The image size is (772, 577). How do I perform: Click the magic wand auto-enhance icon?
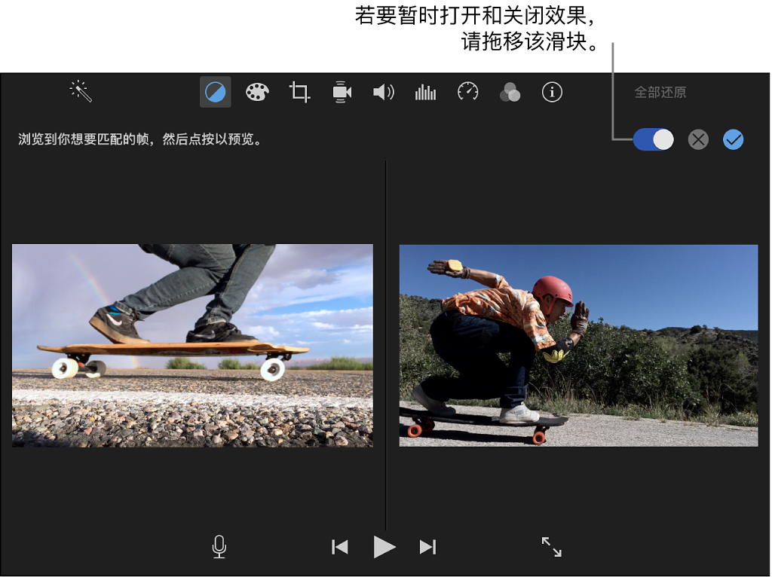(x=81, y=92)
